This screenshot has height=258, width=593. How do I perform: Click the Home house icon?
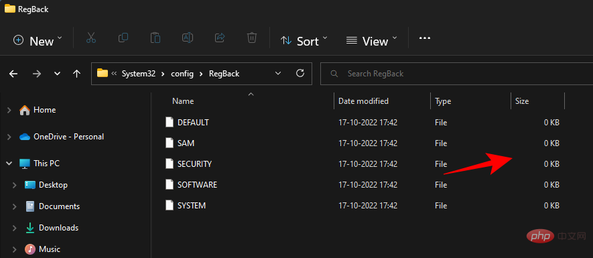25,110
